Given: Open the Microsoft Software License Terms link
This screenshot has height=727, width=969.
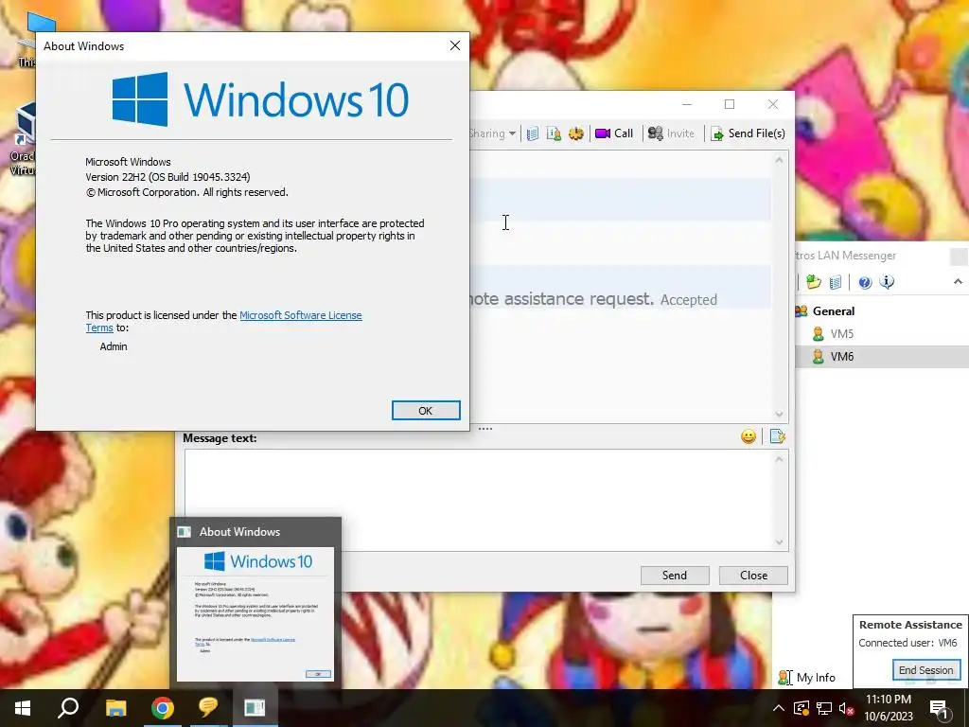Looking at the screenshot, I should click(300, 315).
